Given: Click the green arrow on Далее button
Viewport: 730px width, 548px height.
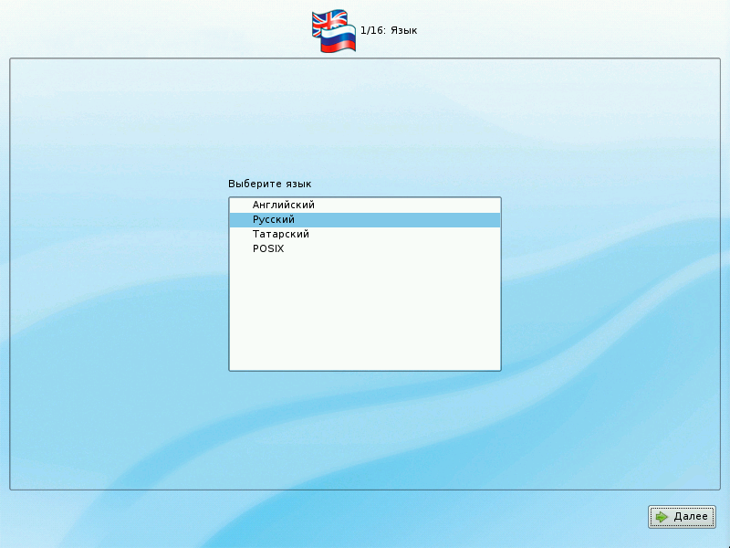Looking at the screenshot, I should pyautogui.click(x=662, y=517).
